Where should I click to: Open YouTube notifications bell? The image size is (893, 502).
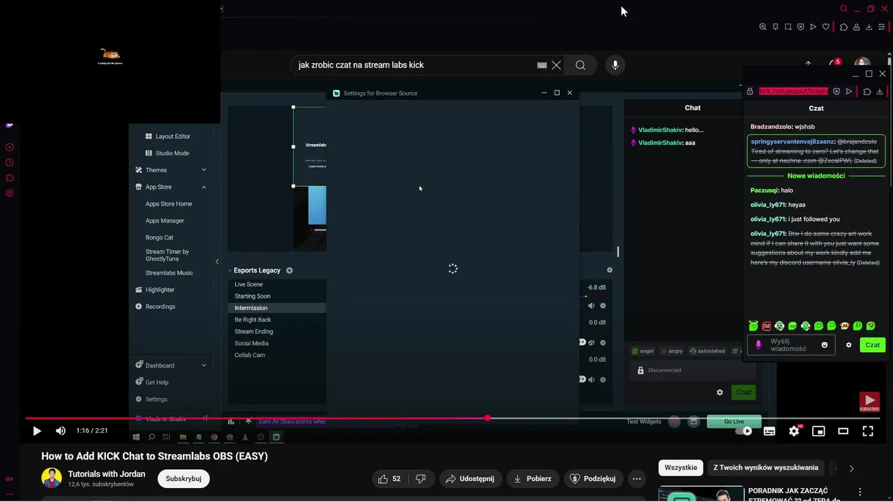pyautogui.click(x=834, y=64)
